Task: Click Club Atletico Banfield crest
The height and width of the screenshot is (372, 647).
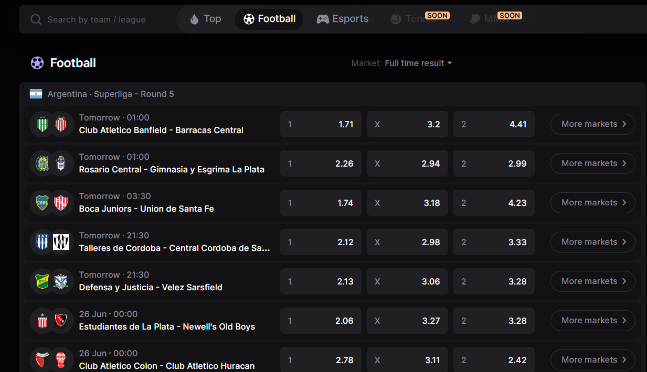Action: (42, 124)
